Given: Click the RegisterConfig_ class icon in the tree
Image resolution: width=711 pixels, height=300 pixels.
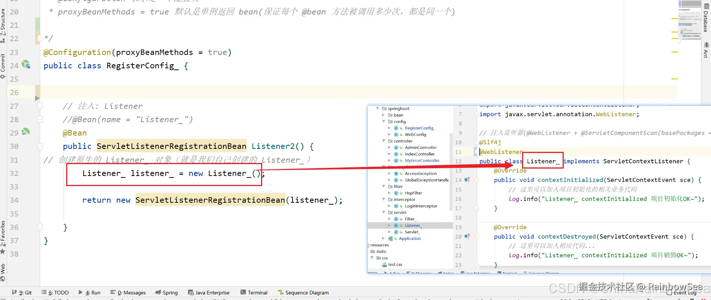Looking at the screenshot, I should [x=397, y=128].
